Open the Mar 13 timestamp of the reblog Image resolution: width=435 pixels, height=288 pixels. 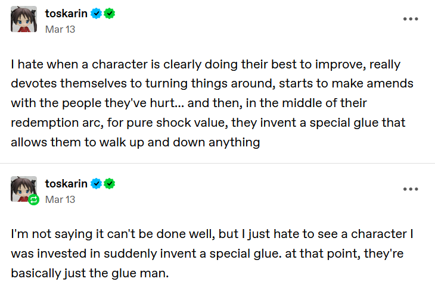click(60, 199)
